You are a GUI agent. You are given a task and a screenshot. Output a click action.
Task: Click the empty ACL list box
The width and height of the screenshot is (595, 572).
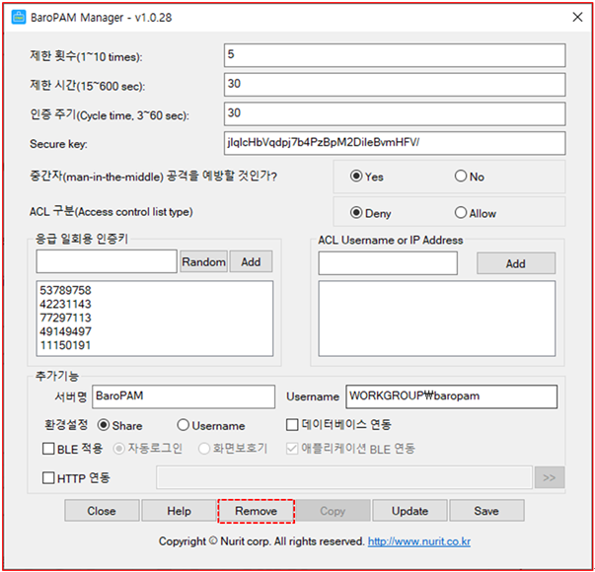(x=437, y=319)
